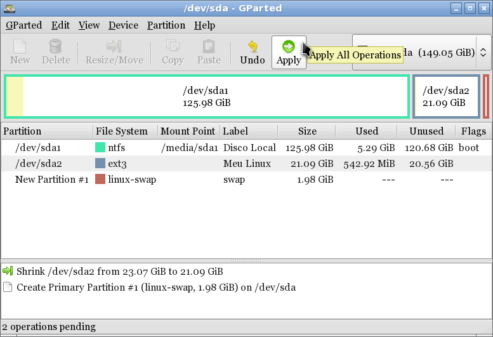Open the GParted menu
The width and height of the screenshot is (493, 337).
pyautogui.click(x=23, y=25)
